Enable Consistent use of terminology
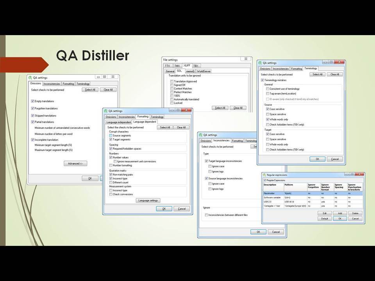375x281 pixels. coord(268,89)
